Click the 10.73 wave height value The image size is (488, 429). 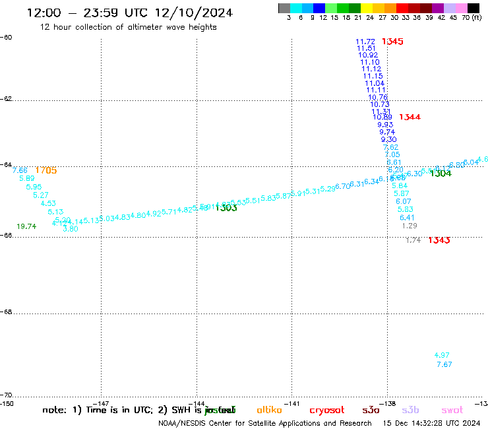tap(380, 104)
